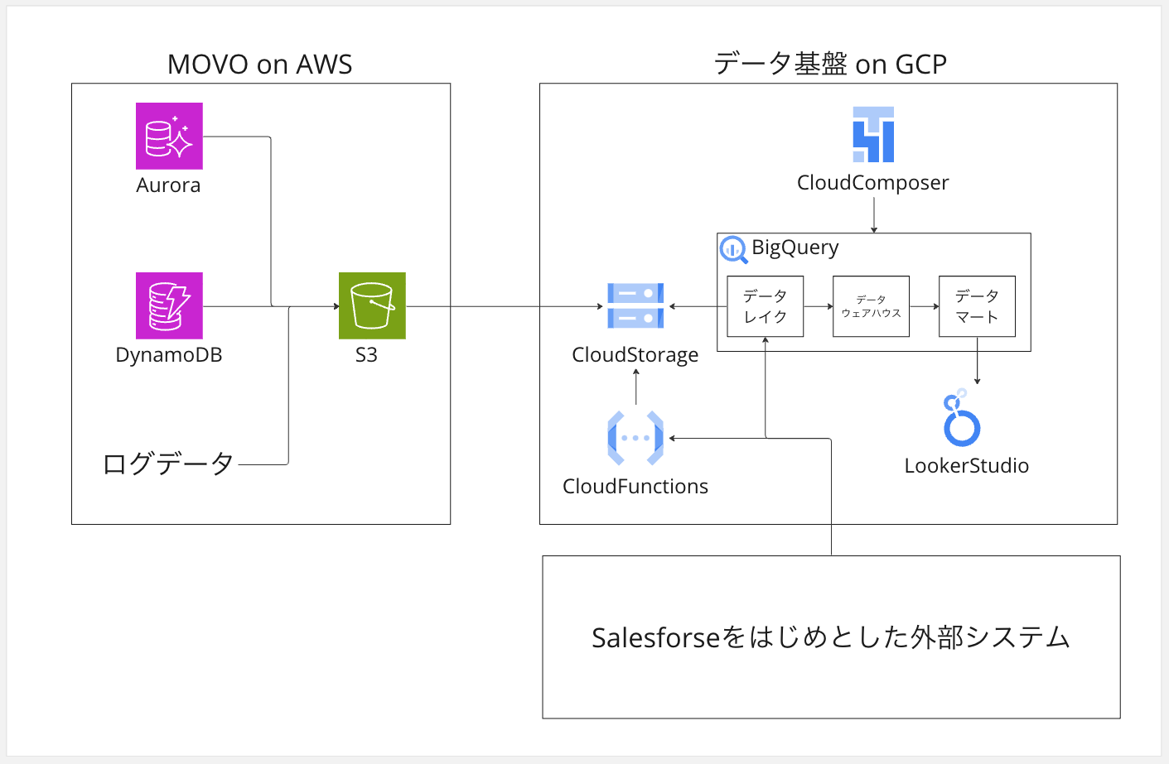
Task: Click the データマート box
Action: coord(977,306)
